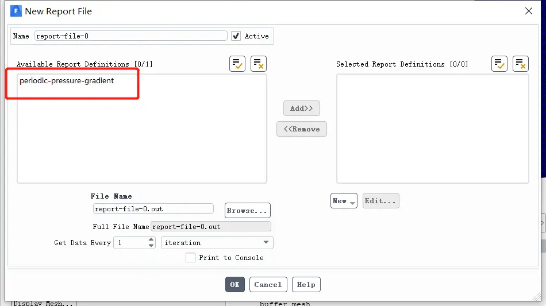The height and width of the screenshot is (306, 546).
Task: Click the Full File Name field
Action: [x=211, y=226]
